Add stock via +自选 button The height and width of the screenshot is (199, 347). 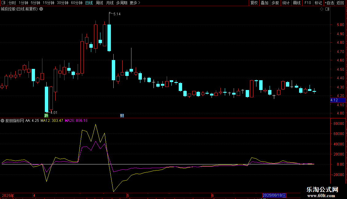click(329, 3)
